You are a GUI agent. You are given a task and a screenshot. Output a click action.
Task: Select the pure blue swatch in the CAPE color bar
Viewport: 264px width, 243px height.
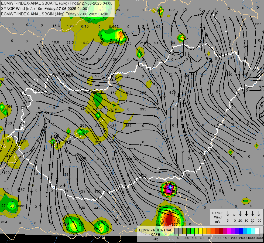[241, 231]
